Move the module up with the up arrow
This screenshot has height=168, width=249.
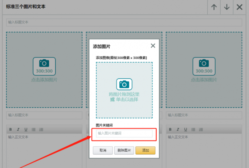214,7
